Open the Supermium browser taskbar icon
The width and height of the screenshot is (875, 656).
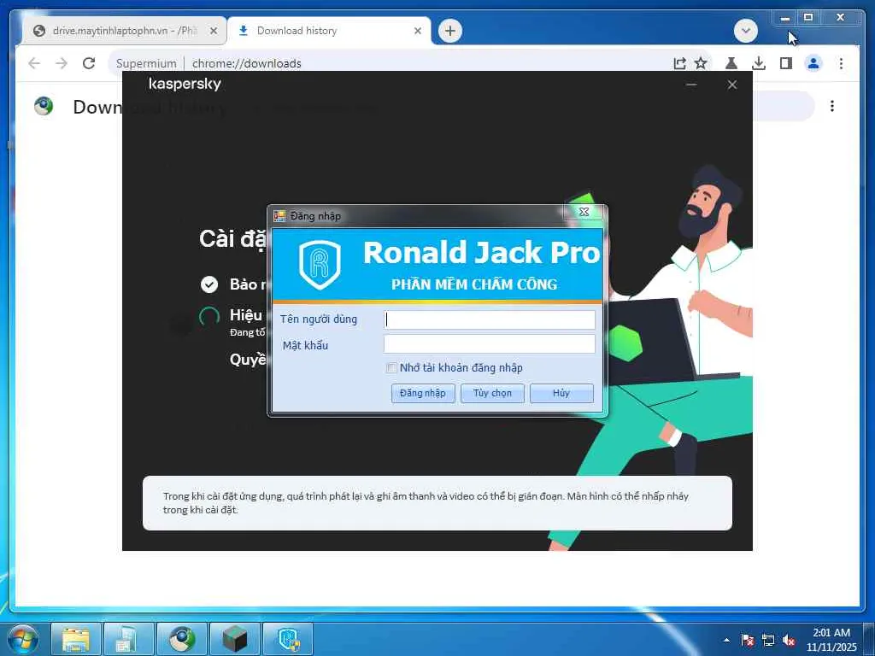coord(182,639)
